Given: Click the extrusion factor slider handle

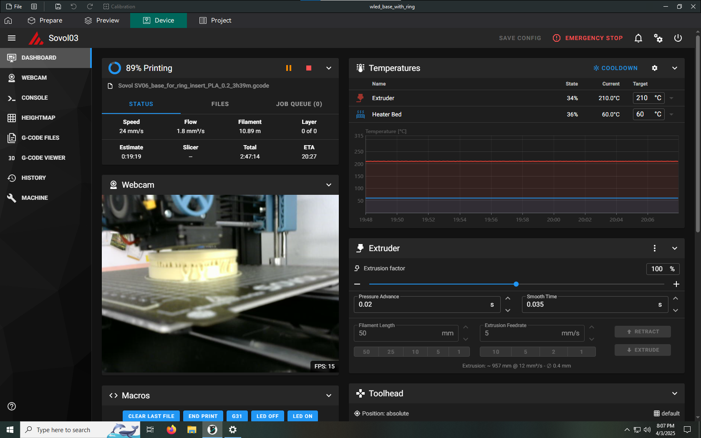Looking at the screenshot, I should 516,284.
